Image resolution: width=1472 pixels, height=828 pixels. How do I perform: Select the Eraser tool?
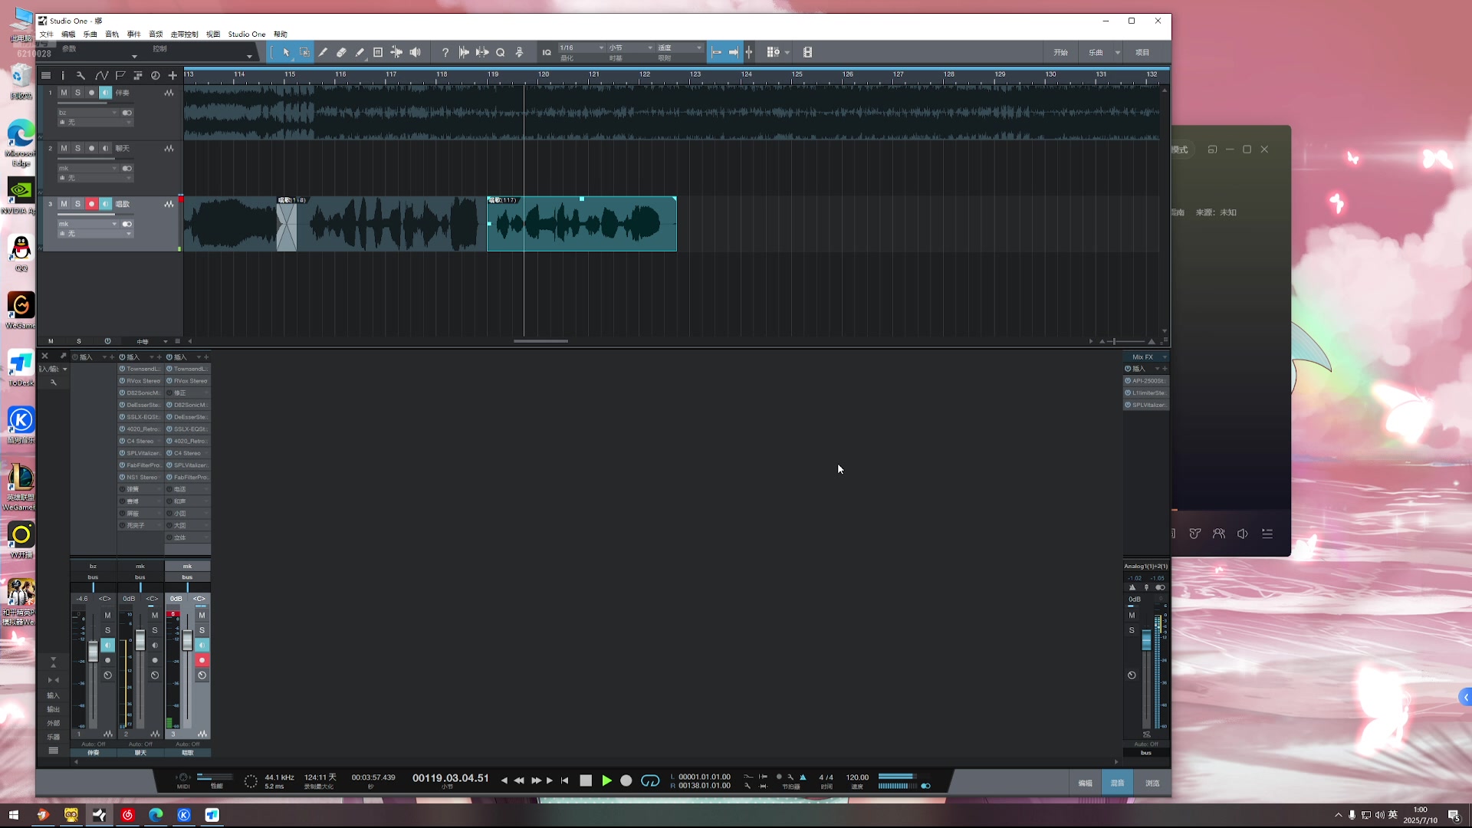(341, 52)
